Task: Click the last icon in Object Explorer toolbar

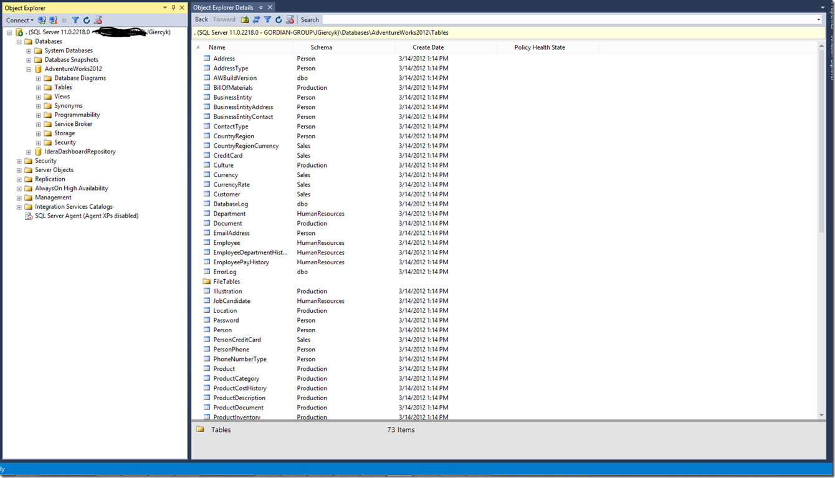Action: tap(98, 20)
